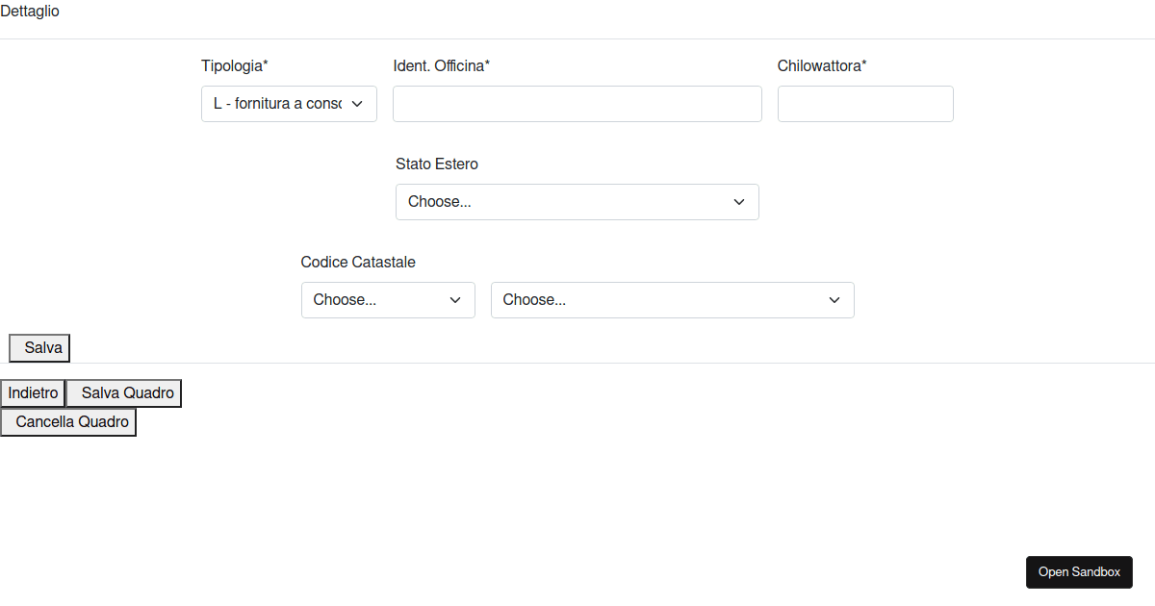The image size is (1155, 606).
Task: Click the Chilowattora* label text
Action: pos(822,66)
